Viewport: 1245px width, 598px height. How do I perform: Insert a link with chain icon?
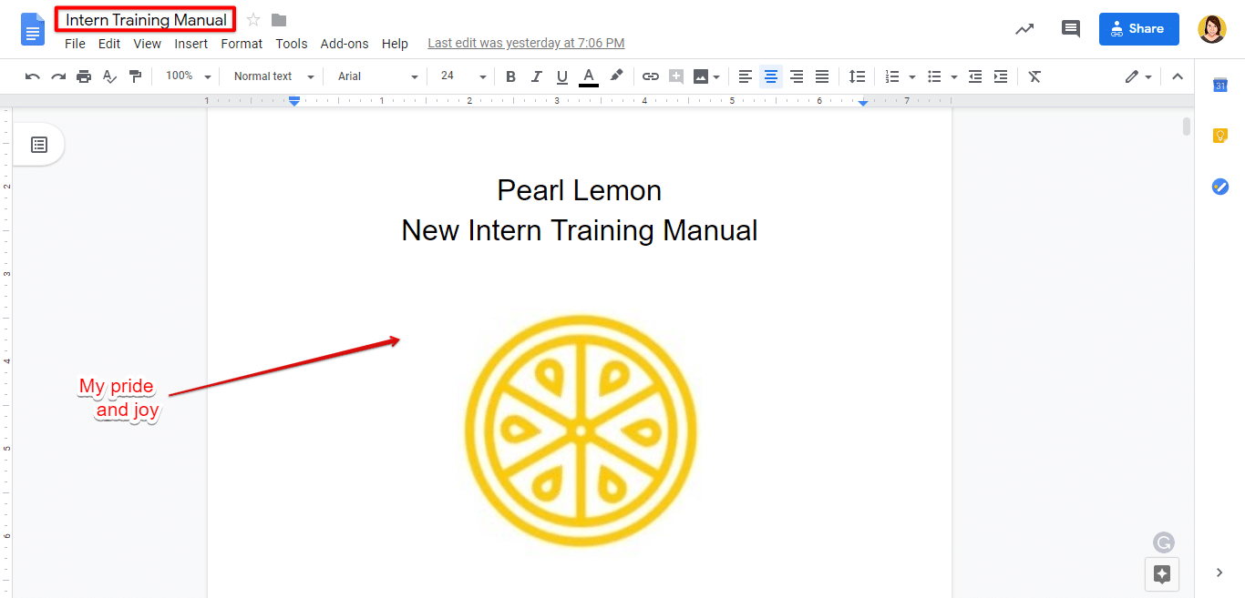[650, 76]
